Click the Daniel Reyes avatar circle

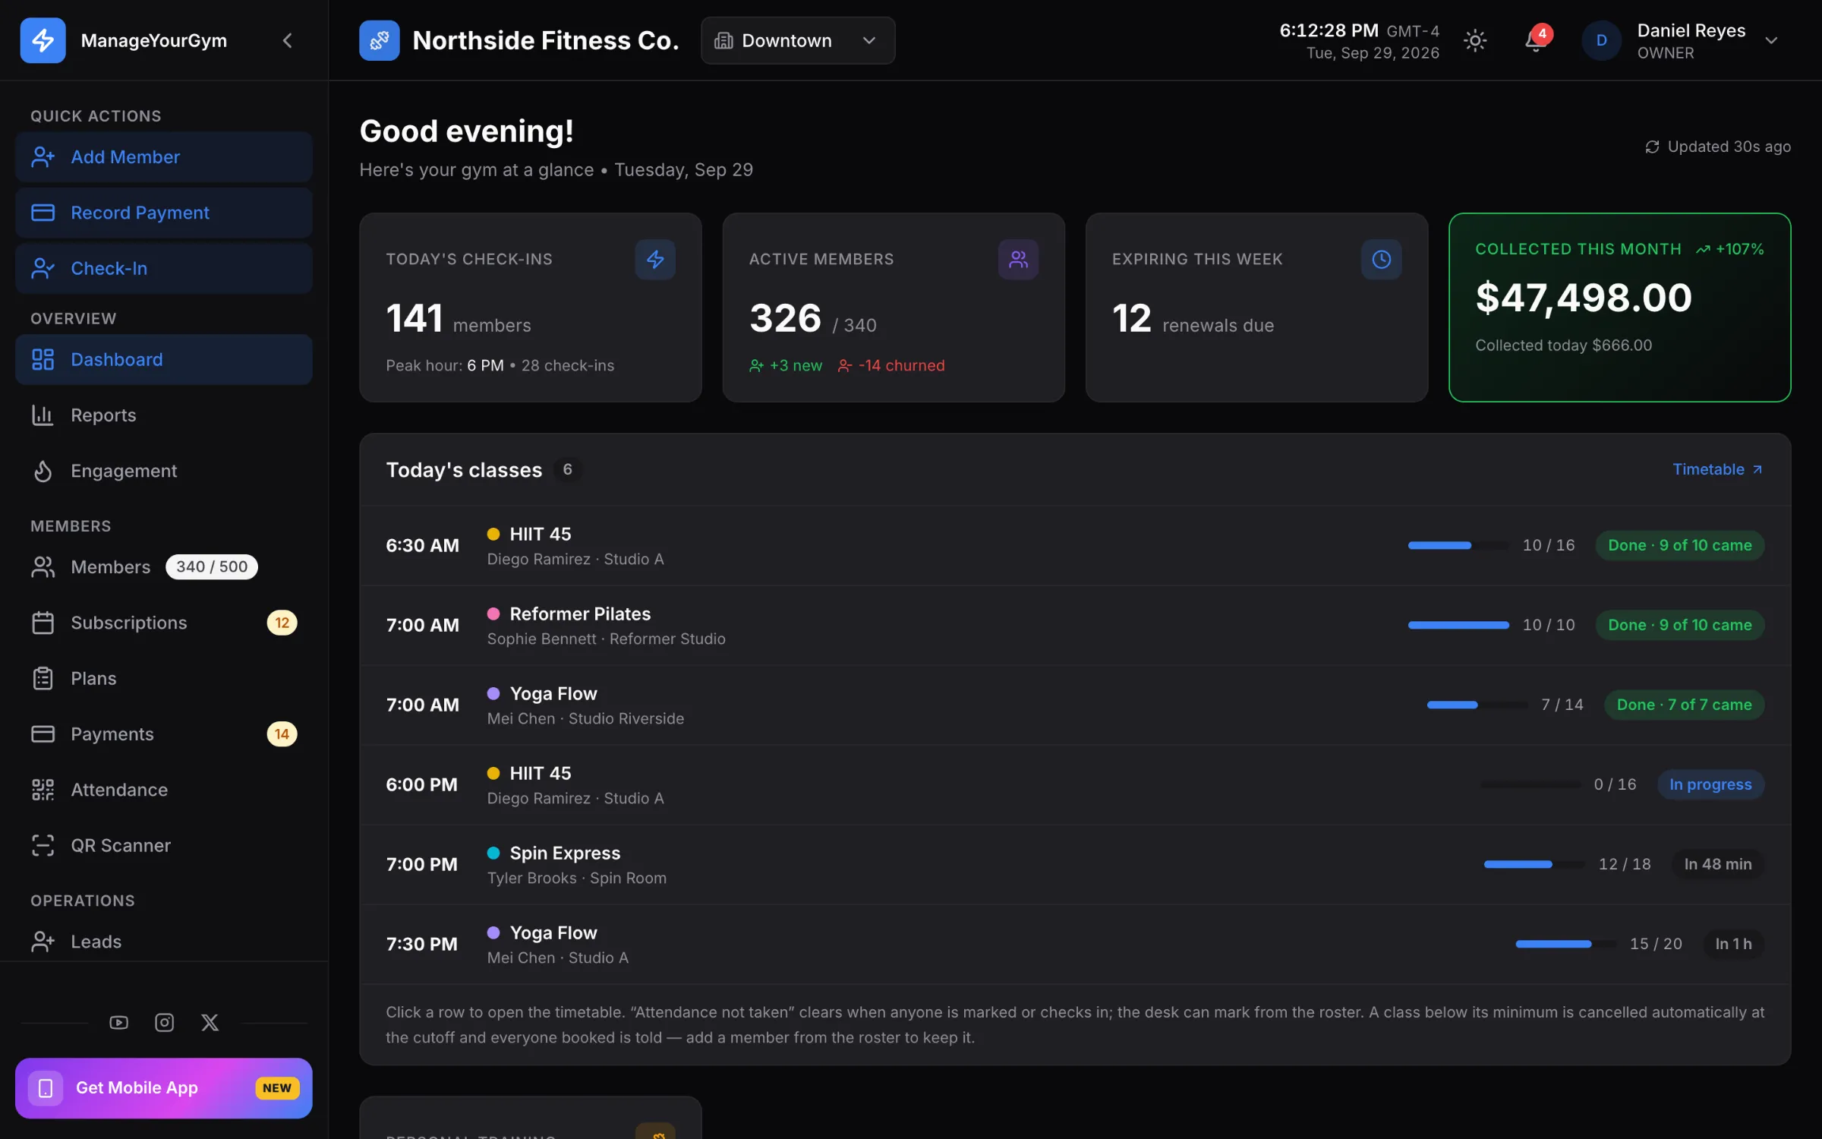(x=1601, y=40)
